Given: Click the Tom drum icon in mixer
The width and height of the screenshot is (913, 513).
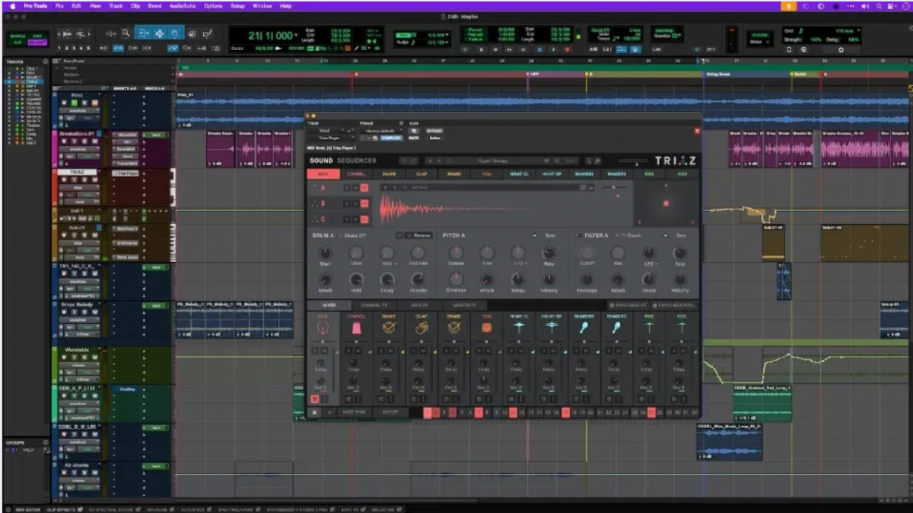Looking at the screenshot, I should tap(487, 328).
